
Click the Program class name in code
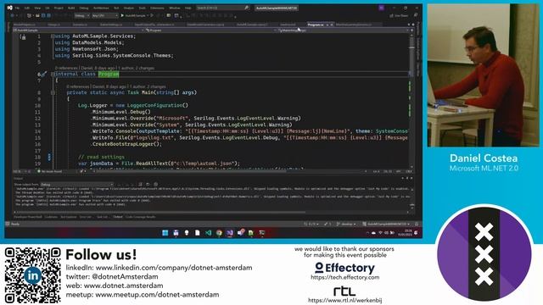click(109, 74)
